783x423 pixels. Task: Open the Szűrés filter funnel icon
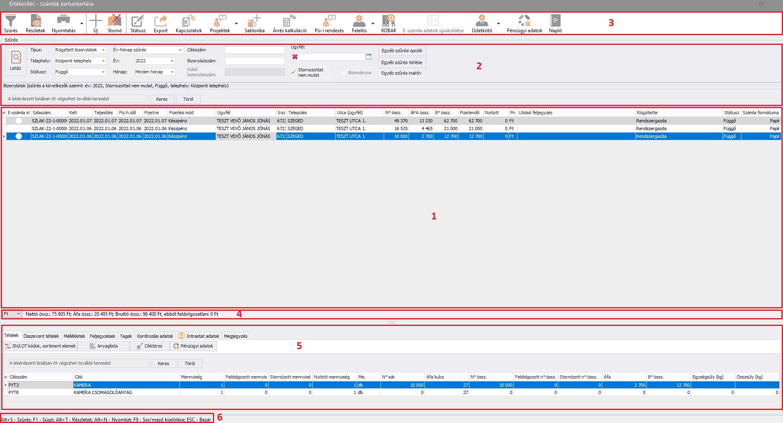11,21
